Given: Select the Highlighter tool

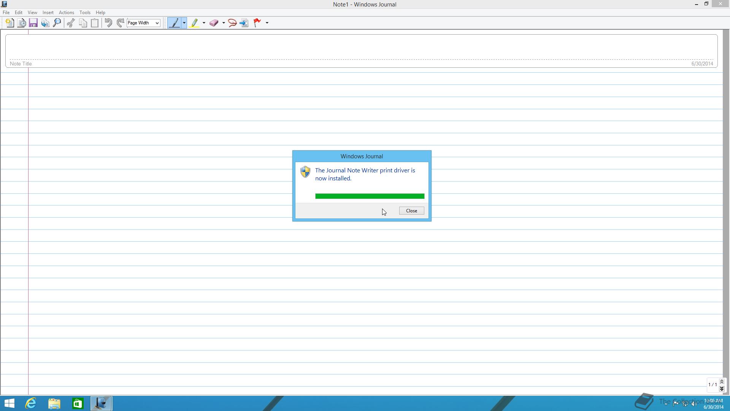Looking at the screenshot, I should [x=194, y=23].
